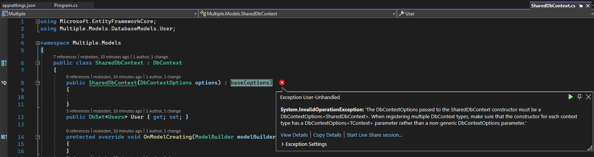Open the 3 references CodeLens above DbSet
The height and width of the screenshot is (157, 594).
coord(78,111)
